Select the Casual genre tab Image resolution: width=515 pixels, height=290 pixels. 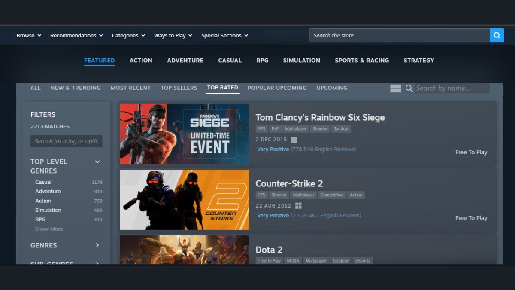tap(230, 61)
